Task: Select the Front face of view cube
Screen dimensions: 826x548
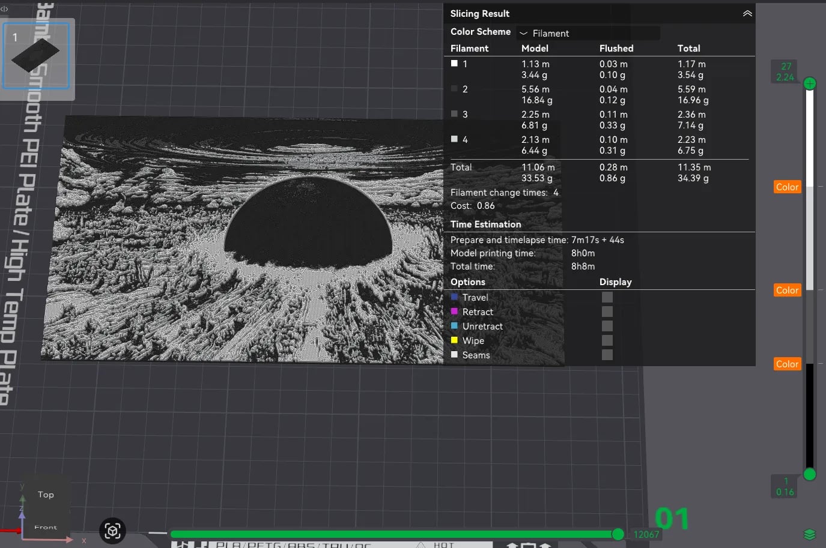Action: (46, 527)
